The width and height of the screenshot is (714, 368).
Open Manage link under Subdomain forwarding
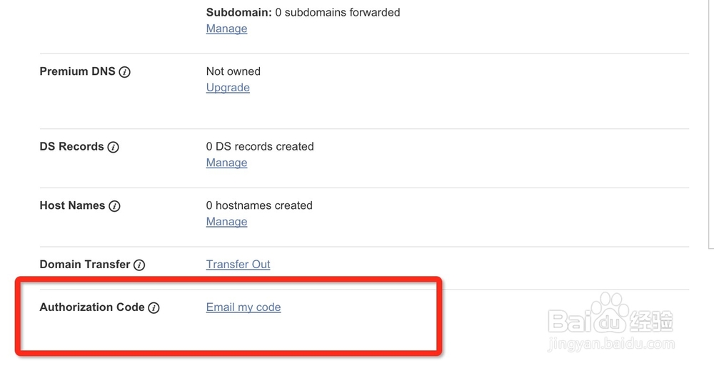tap(226, 29)
